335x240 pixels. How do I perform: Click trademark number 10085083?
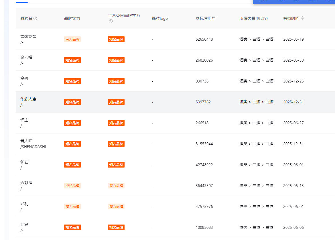click(204, 227)
